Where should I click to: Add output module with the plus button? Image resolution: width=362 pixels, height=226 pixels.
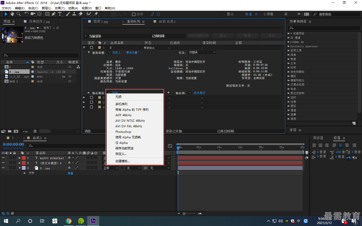(168, 93)
